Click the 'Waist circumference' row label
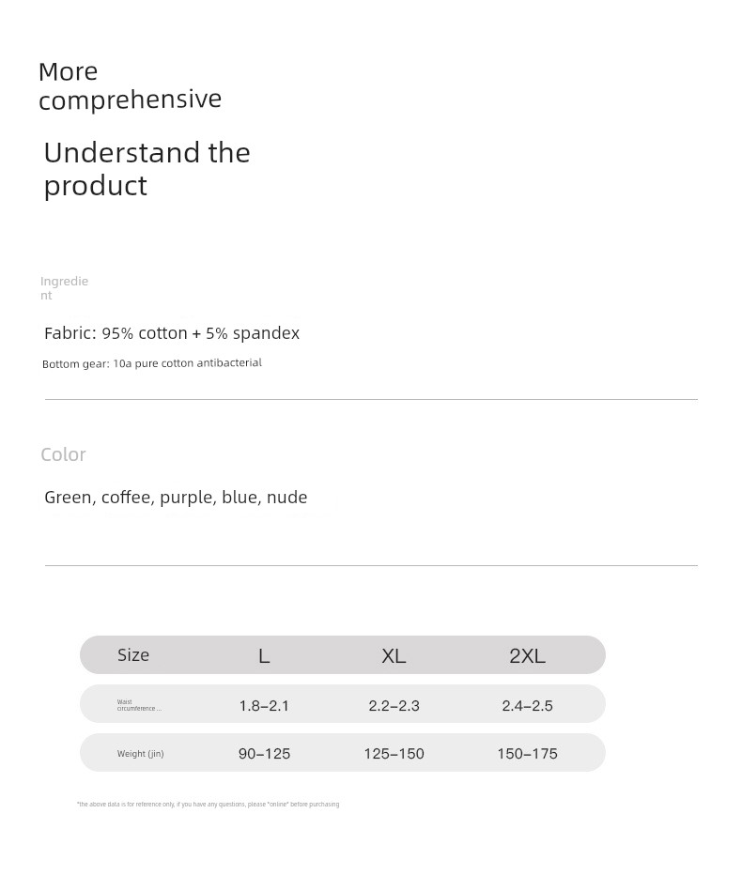Screen dimensions: 742x875 [x=139, y=705]
